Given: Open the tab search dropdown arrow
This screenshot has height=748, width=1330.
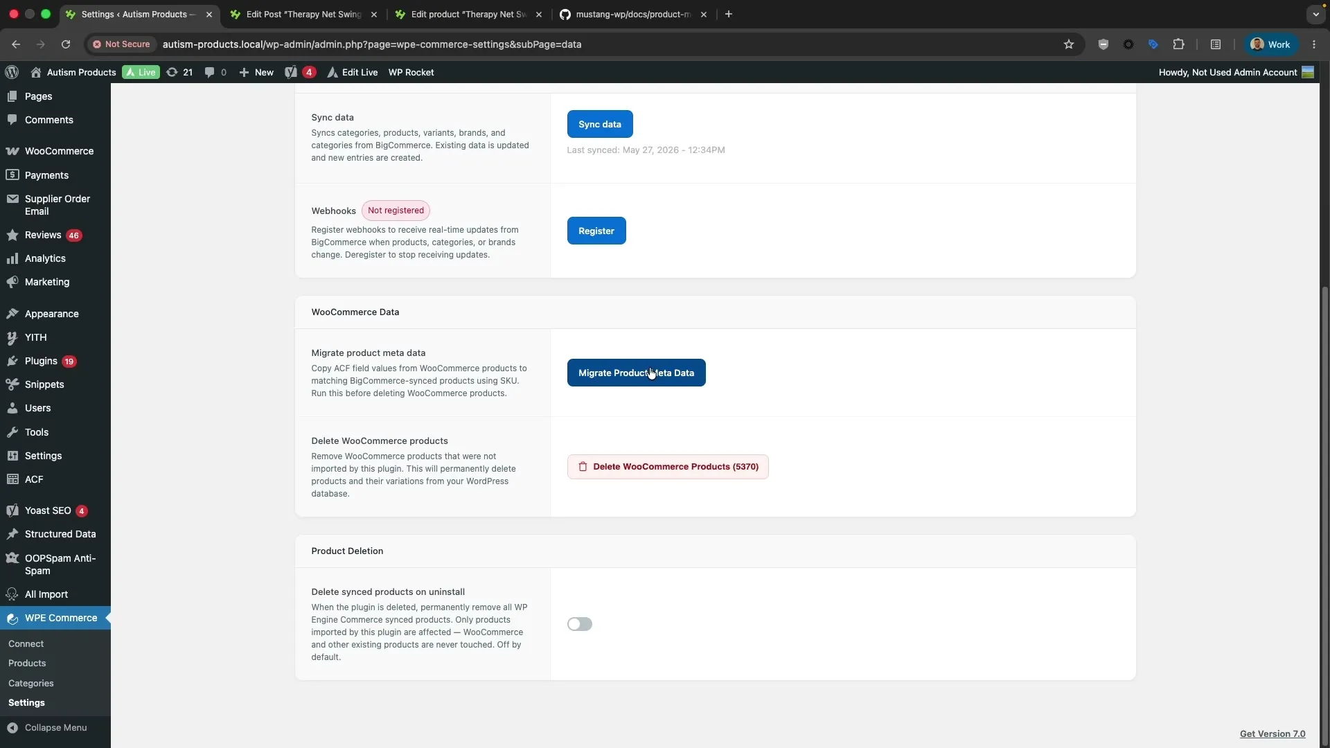Looking at the screenshot, I should (1315, 14).
